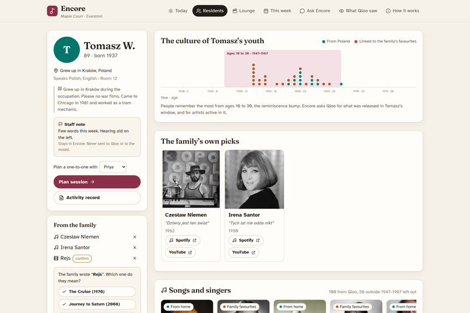Click music note icon beside Irena Santor

tap(56, 248)
